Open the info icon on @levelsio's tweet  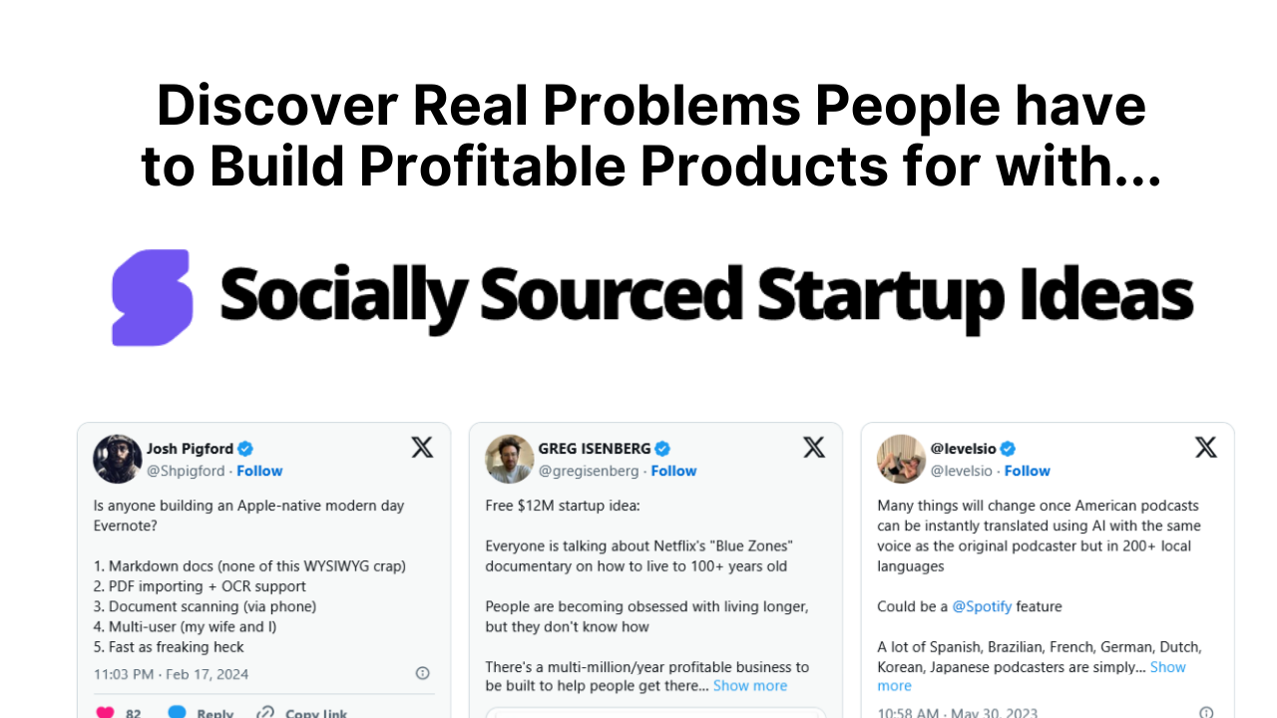click(x=1206, y=712)
